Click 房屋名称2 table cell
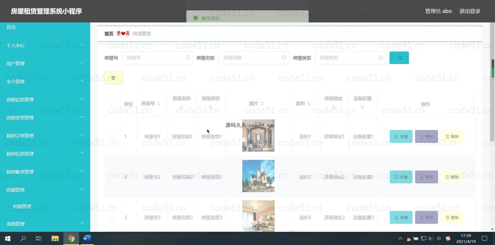The height and width of the screenshot is (245, 495). (x=182, y=177)
